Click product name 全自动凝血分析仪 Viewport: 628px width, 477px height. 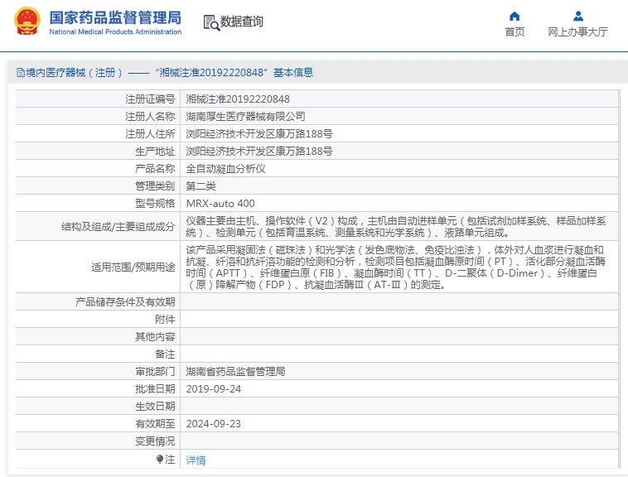pos(225,168)
